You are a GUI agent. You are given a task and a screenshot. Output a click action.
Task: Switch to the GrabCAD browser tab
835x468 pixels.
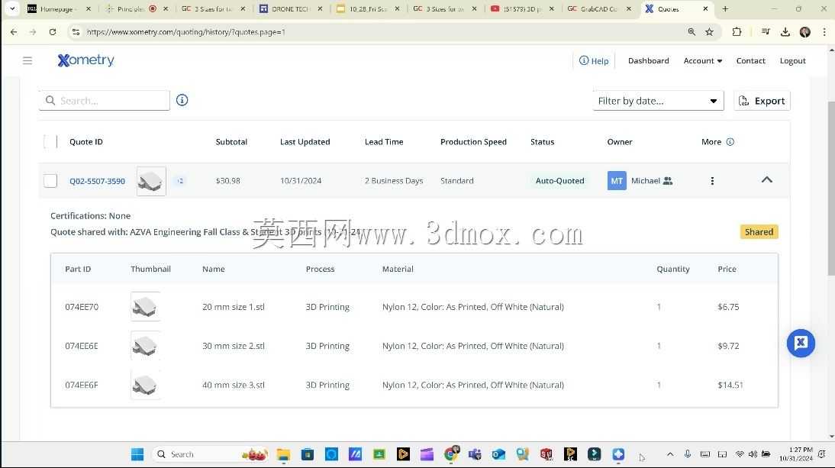[599, 9]
